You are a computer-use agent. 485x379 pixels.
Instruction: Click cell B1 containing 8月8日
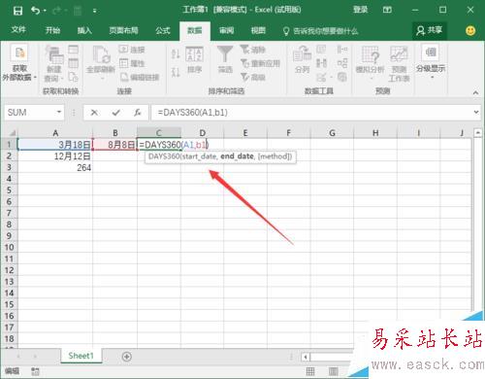(x=115, y=145)
